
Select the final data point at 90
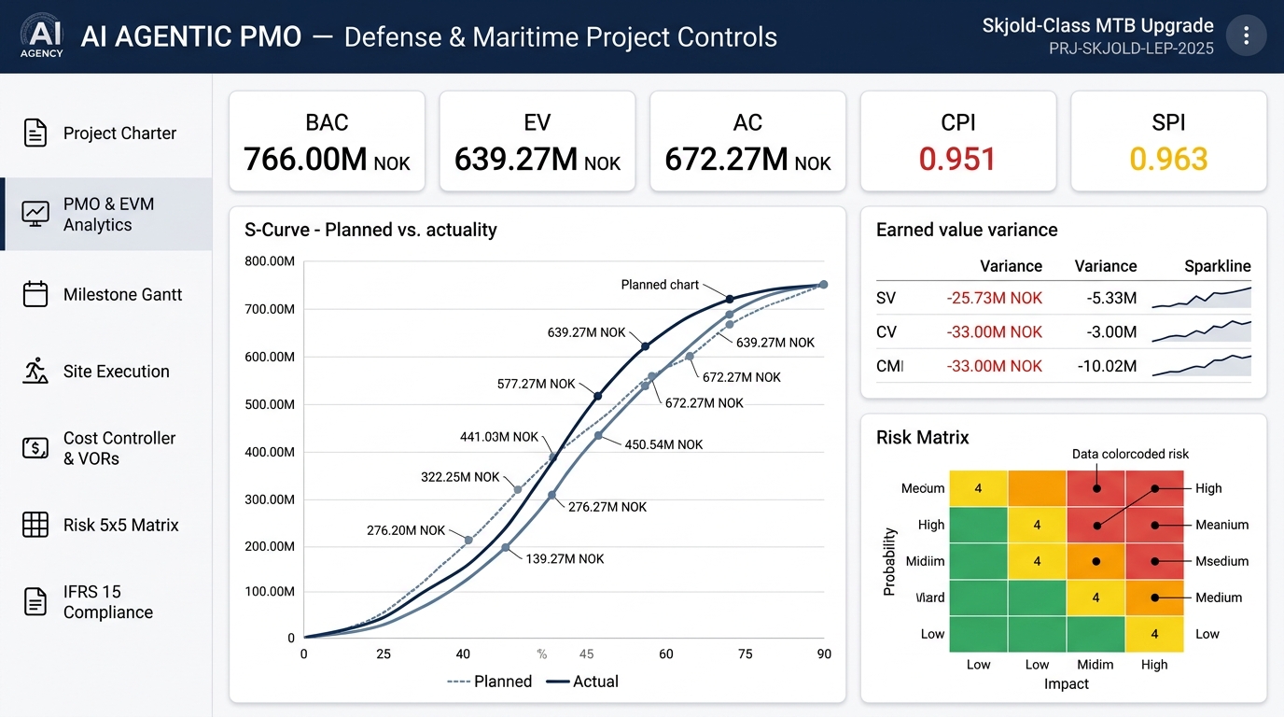point(823,285)
